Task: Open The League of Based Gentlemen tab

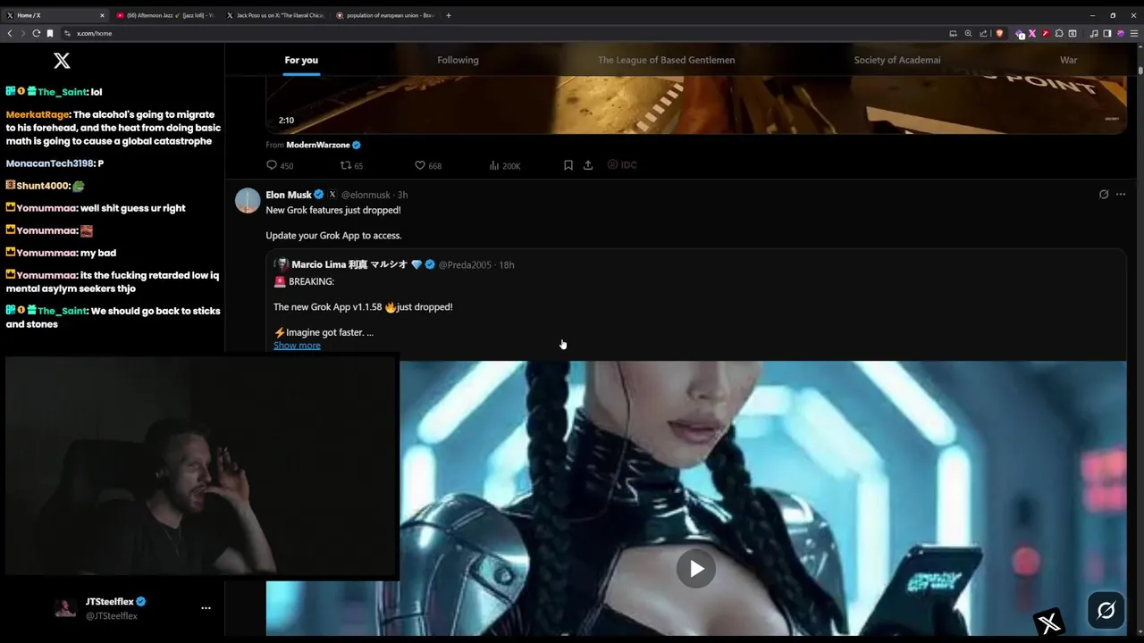Action: tap(667, 60)
